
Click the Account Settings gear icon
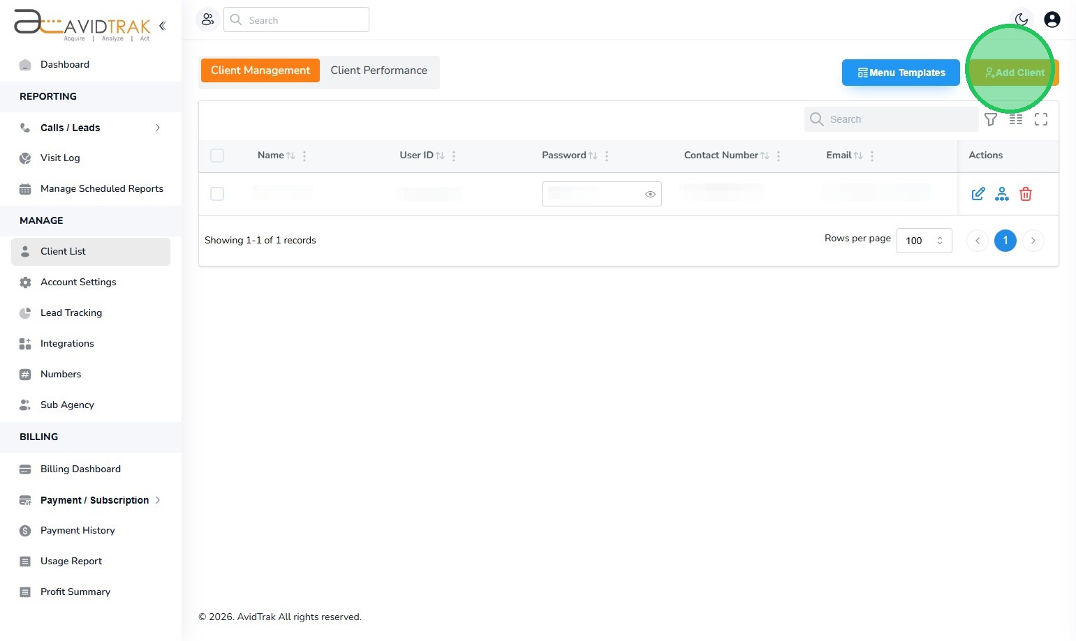25,282
